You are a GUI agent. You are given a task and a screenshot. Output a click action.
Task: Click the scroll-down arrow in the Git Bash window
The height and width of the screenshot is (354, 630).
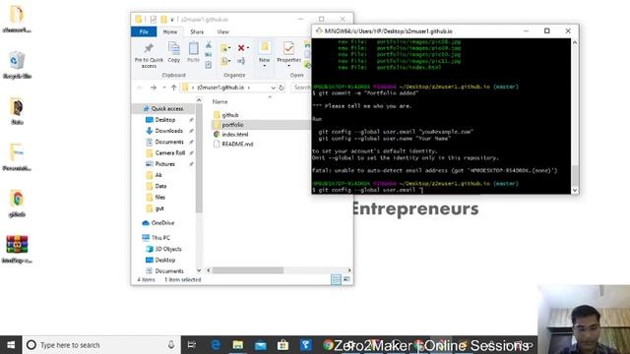coord(575,190)
